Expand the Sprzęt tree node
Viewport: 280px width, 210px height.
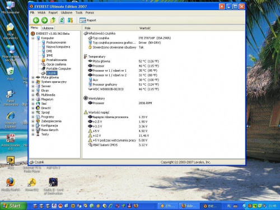click(33, 113)
